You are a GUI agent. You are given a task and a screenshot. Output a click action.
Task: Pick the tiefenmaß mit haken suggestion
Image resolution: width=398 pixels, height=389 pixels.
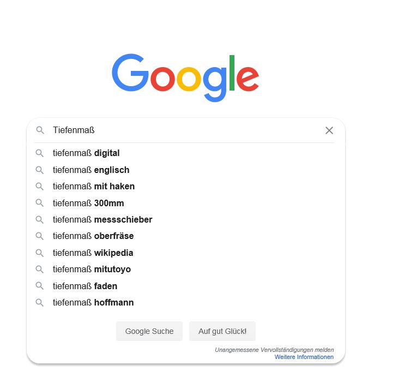tap(185, 187)
